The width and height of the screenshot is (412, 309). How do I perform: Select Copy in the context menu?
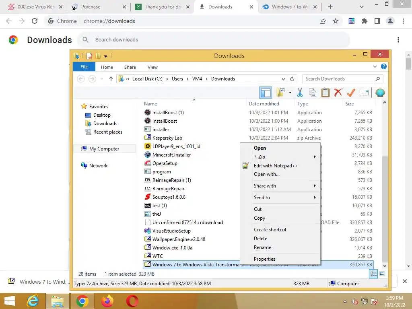tap(280, 218)
